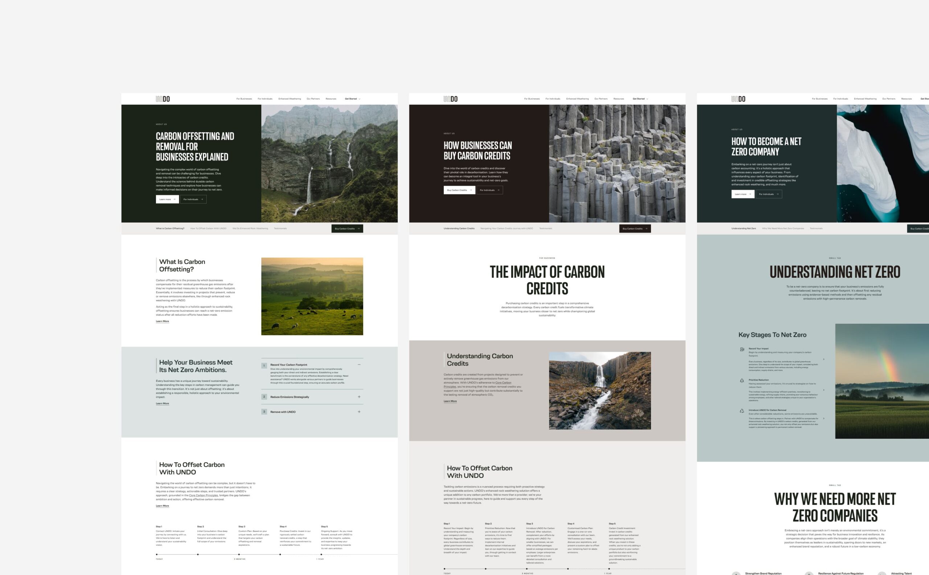Open the Record Your Impact chevron in Key Stages
929x575 pixels.
click(x=823, y=359)
